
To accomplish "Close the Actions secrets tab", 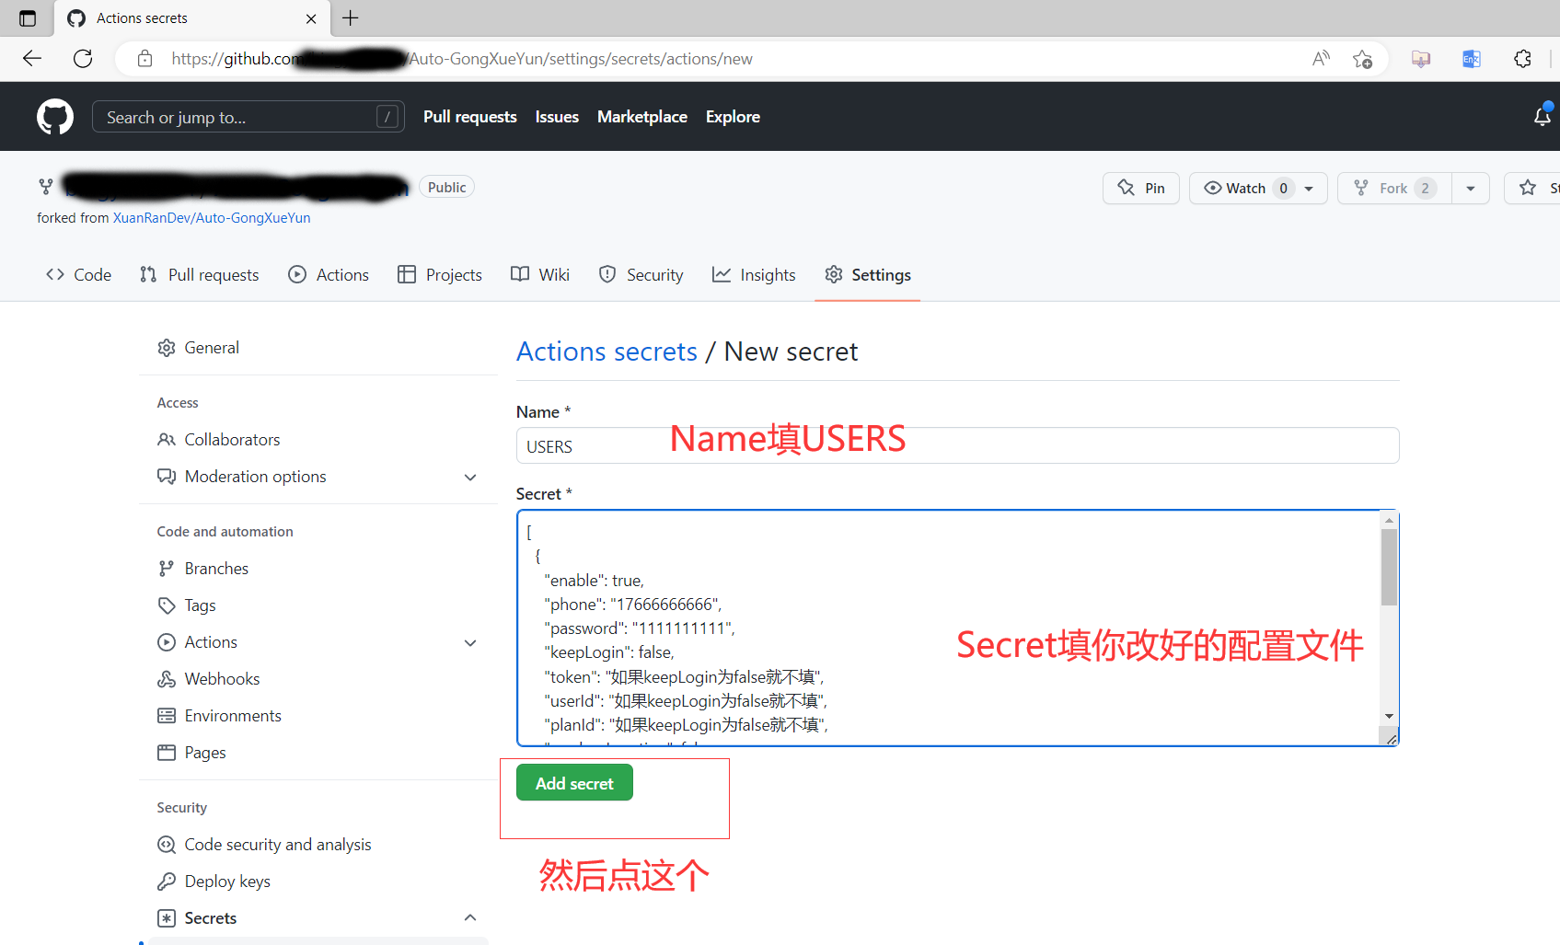I will (311, 18).
